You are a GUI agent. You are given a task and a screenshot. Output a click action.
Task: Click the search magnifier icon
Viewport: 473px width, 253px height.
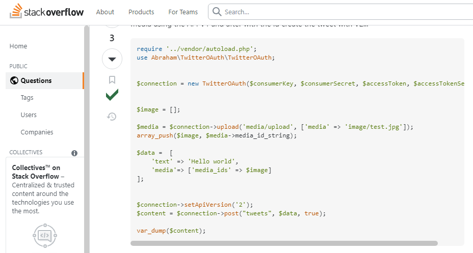tap(217, 12)
